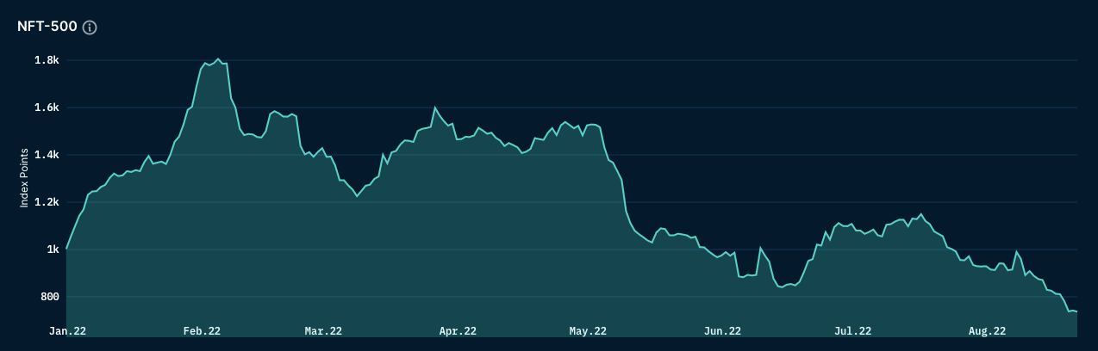Click the Jan.22 x-axis label
The width and height of the screenshot is (1098, 351).
67,330
